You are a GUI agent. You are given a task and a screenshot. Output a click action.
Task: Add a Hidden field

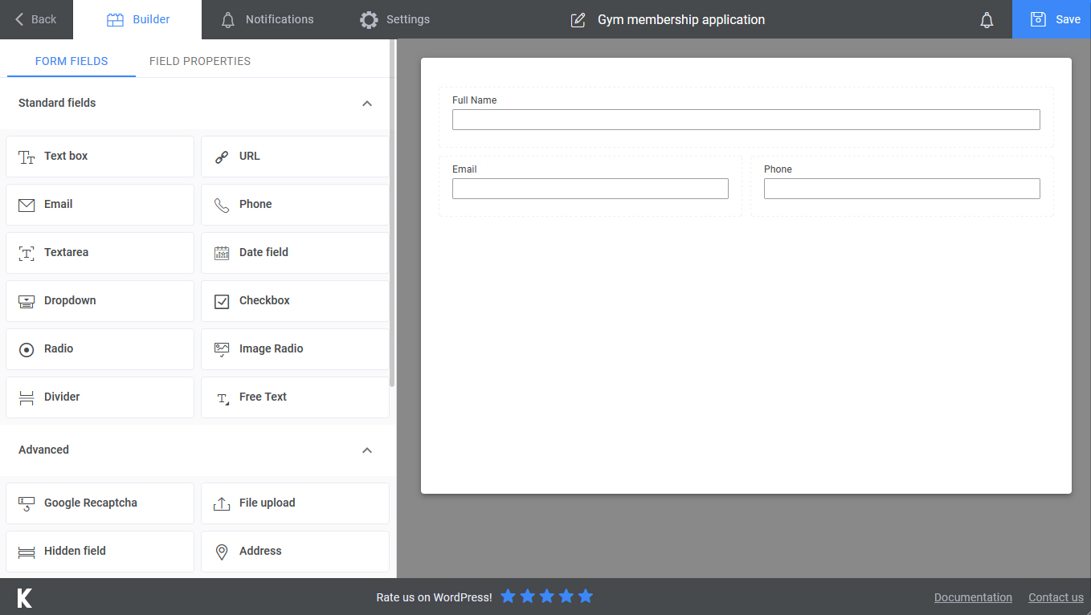tap(100, 552)
